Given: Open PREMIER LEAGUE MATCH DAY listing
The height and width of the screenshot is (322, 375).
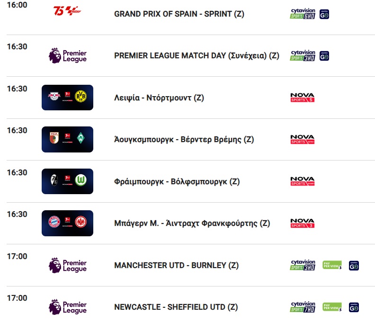Looking at the screenshot, I should click(x=196, y=56).
